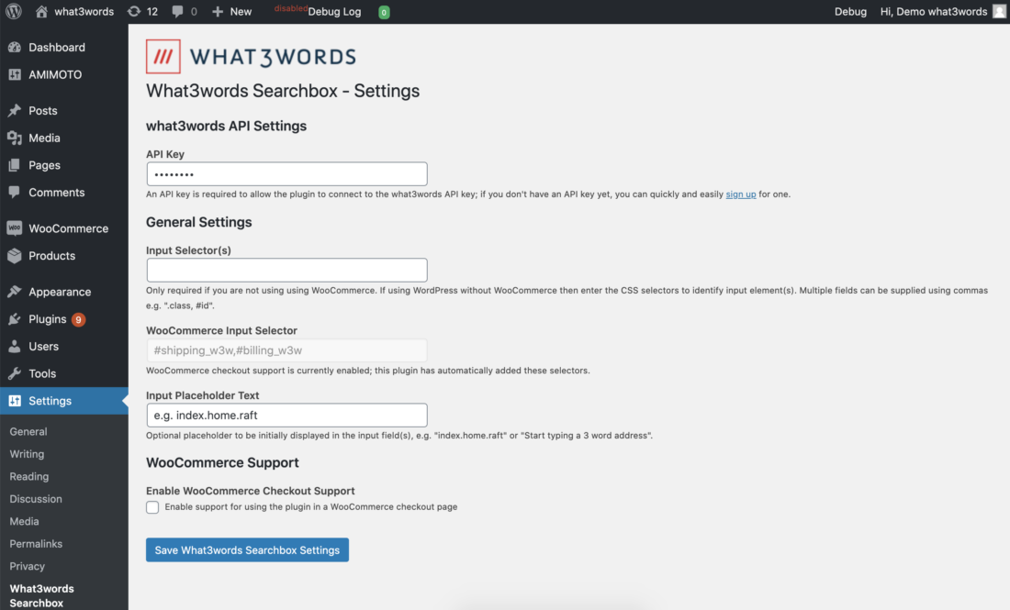Open the Media settings submenu
The image size is (1010, 610).
pos(25,522)
